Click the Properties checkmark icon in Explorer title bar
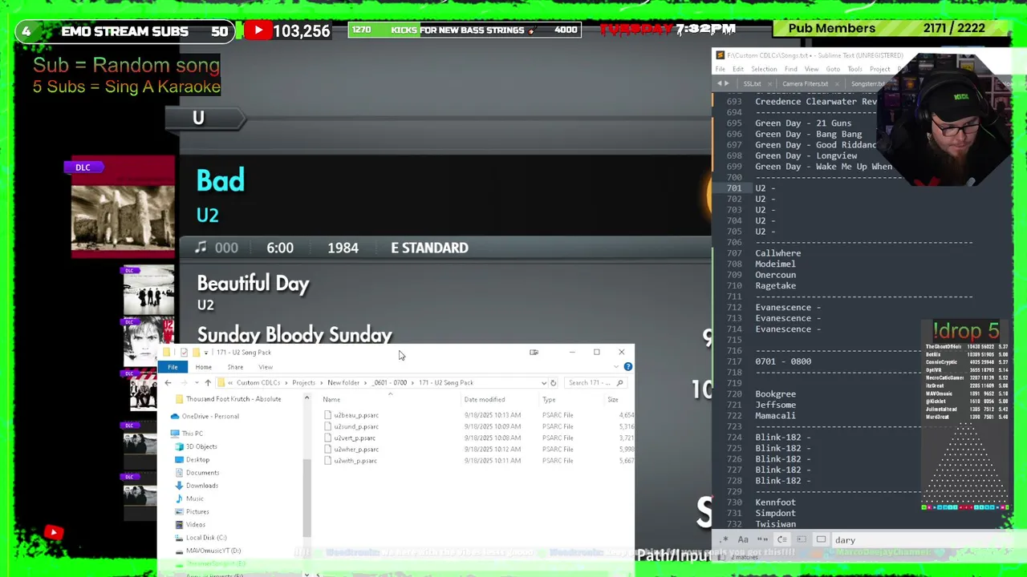The image size is (1027, 577). [x=184, y=353]
